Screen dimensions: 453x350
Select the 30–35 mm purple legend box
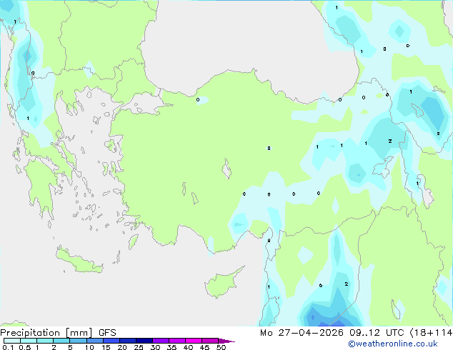click(x=161, y=341)
